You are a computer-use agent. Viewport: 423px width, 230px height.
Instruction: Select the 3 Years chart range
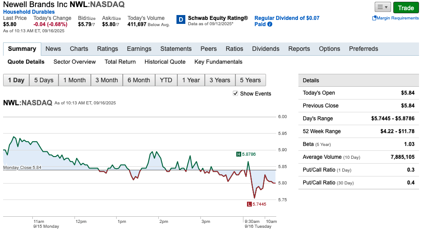[x=220, y=80]
